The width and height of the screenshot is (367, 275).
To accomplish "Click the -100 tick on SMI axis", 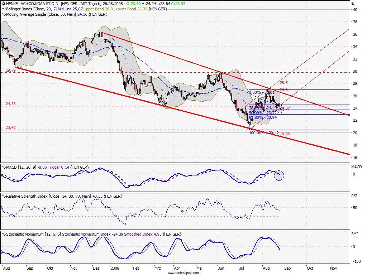I will pyautogui.click(x=357, y=261).
